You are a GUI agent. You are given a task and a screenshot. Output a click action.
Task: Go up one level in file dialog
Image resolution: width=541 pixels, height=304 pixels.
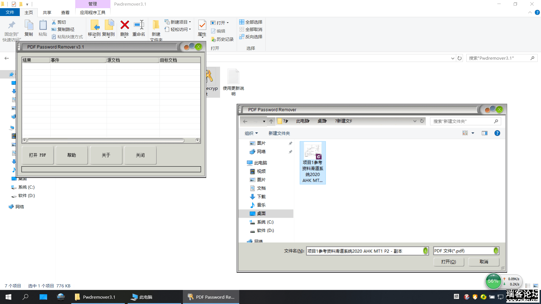pos(271,121)
